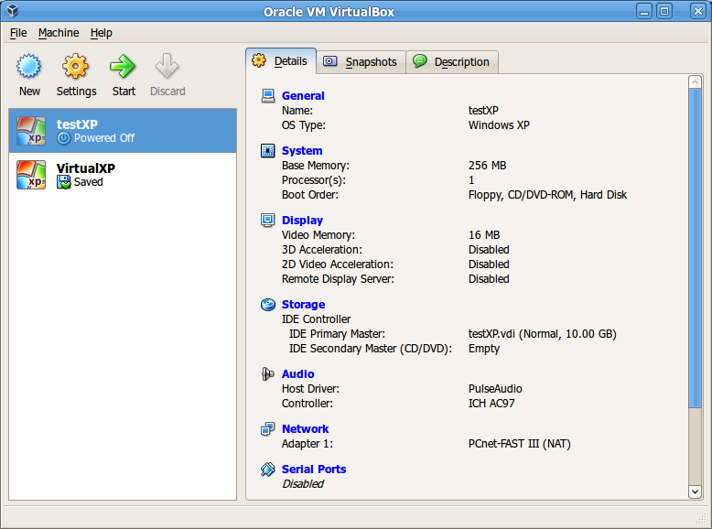Open the General settings link
712x529 pixels.
pyautogui.click(x=303, y=96)
